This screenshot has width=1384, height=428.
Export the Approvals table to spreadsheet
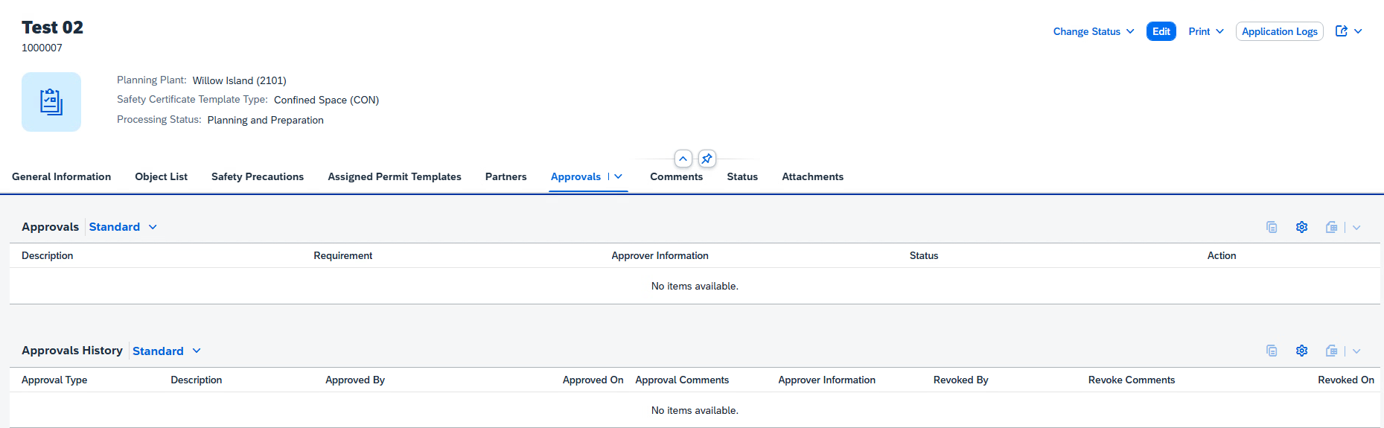click(1331, 227)
